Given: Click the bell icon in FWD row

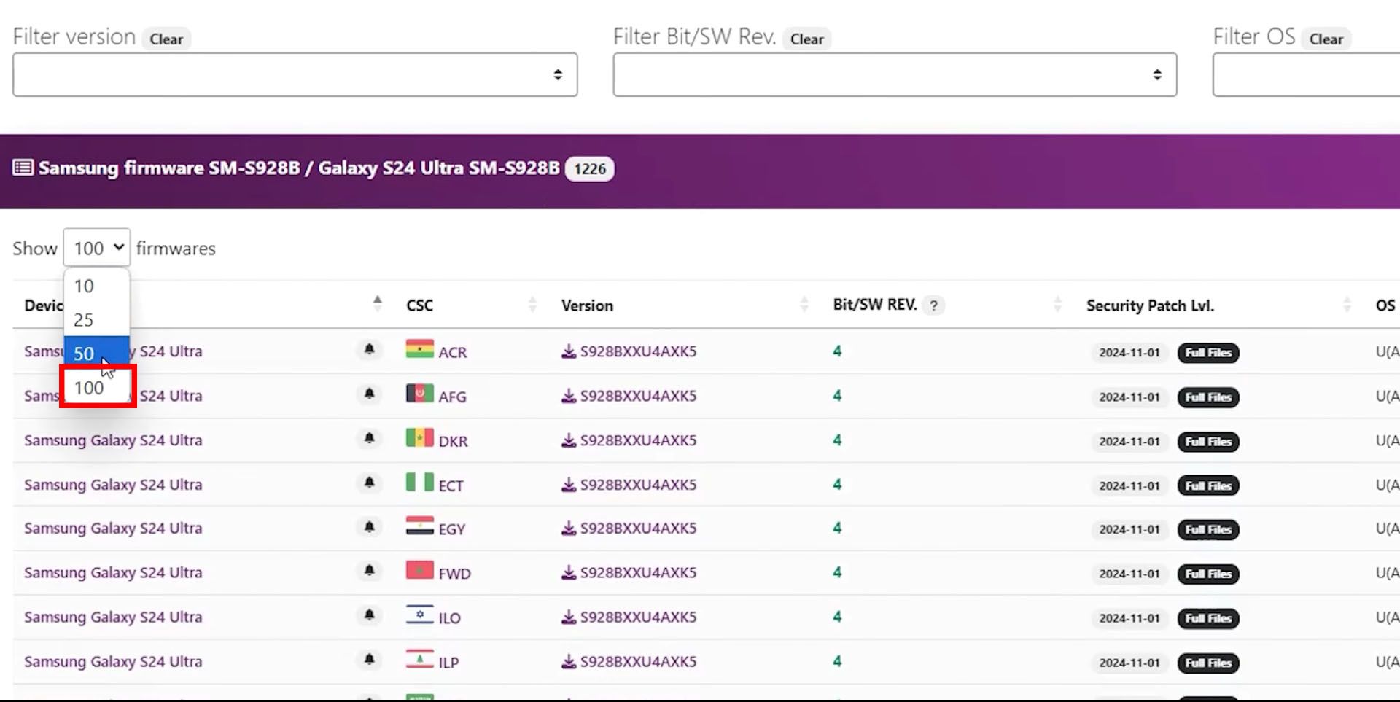Looking at the screenshot, I should (x=370, y=571).
